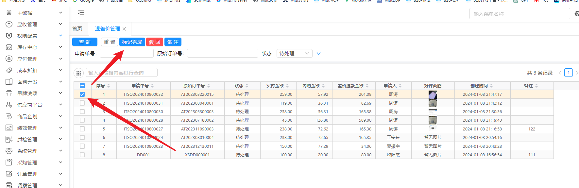The height and width of the screenshot is (188, 579).
Task: Click the 绩效管理 chart icon
Action: click(x=9, y=128)
